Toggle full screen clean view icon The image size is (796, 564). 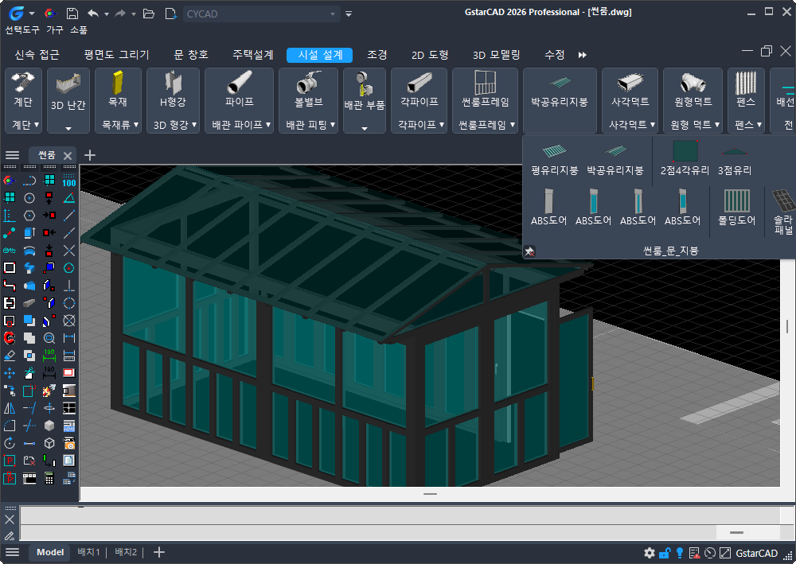tap(724, 553)
